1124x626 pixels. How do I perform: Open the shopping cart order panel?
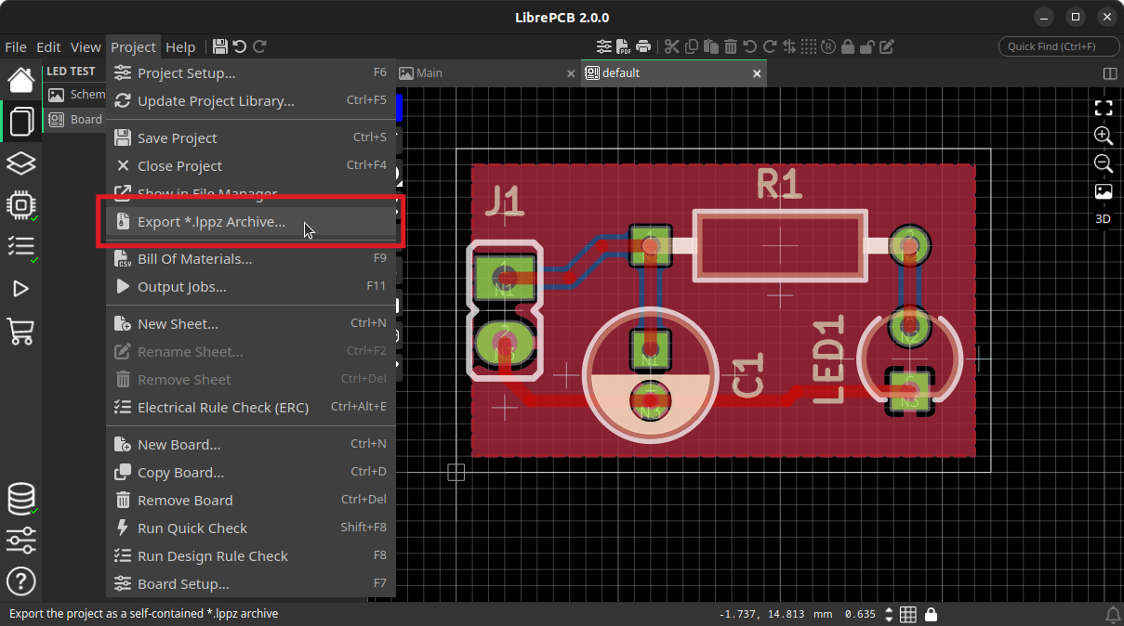[x=21, y=331]
